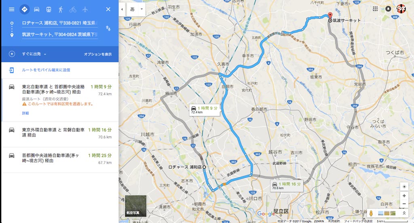Select the 東京外環自動車道 route option
Screen dimensions: 414x223
[x=60, y=135]
